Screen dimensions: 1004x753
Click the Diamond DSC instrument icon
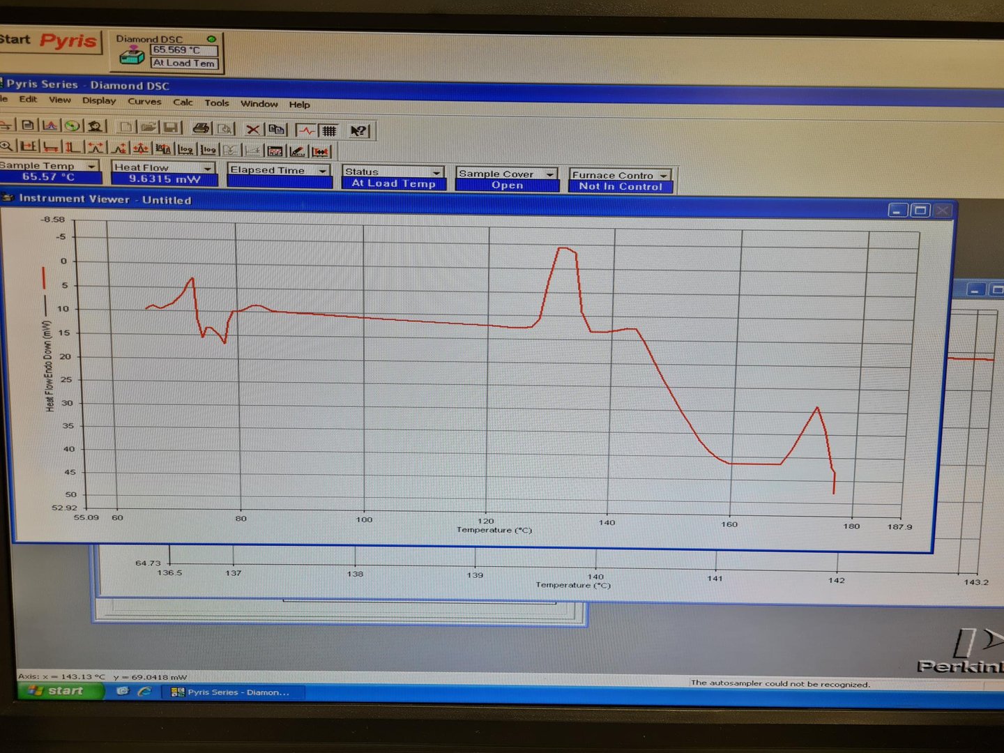131,55
